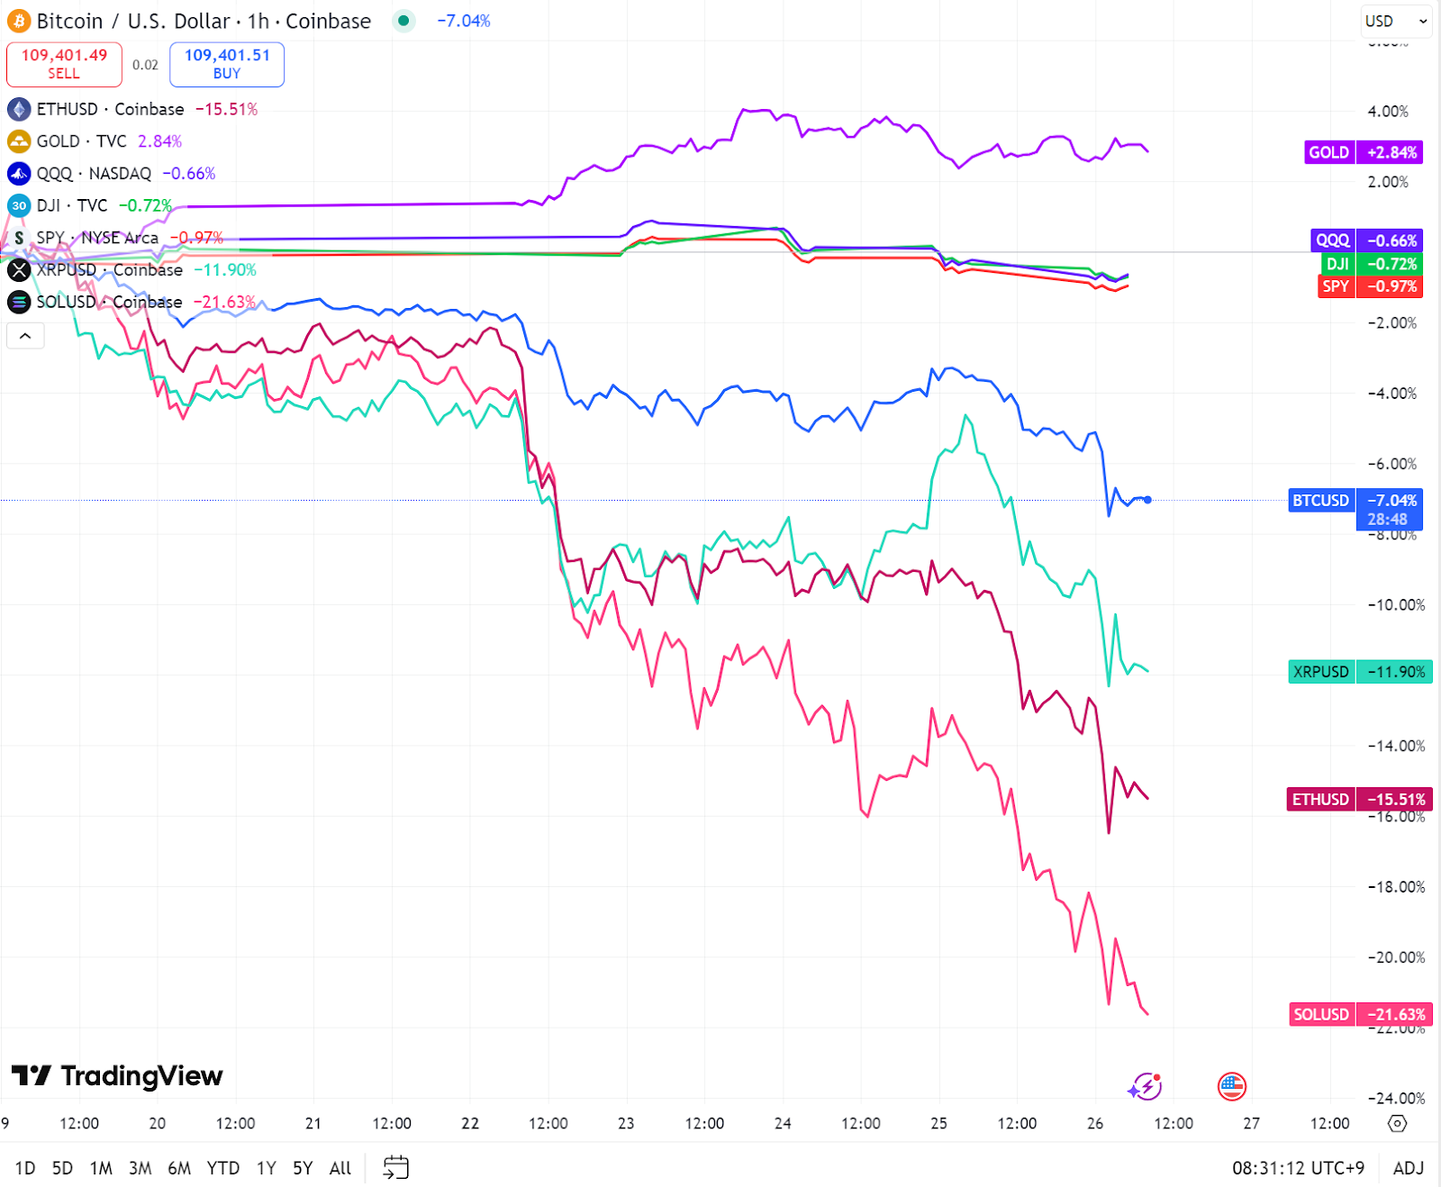The image size is (1441, 1187).
Task: Open the timezone menu showing UTC+9
Action: [1298, 1168]
